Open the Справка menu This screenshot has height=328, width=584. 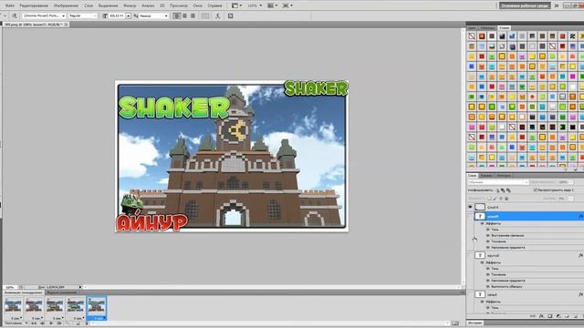[214, 5]
